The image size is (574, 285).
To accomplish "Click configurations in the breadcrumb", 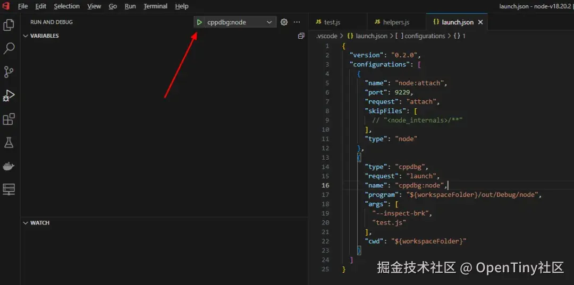I will (425, 36).
